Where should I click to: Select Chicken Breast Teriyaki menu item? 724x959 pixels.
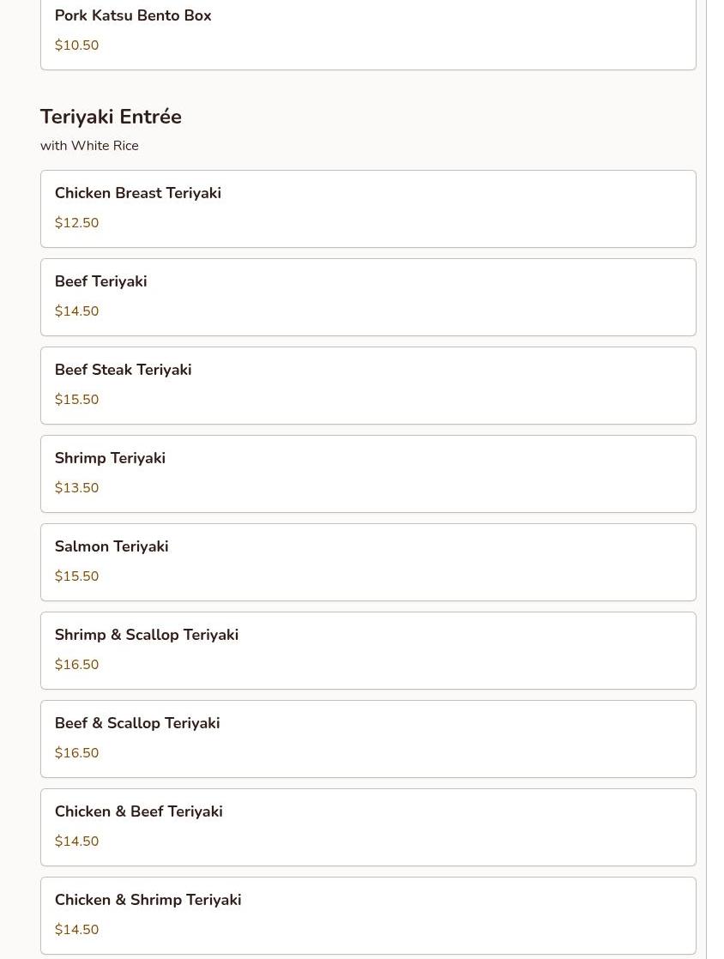coord(138,194)
